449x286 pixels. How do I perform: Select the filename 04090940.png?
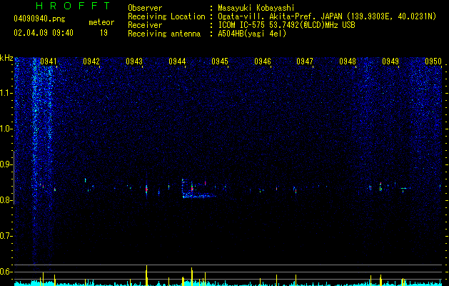(x=39, y=19)
